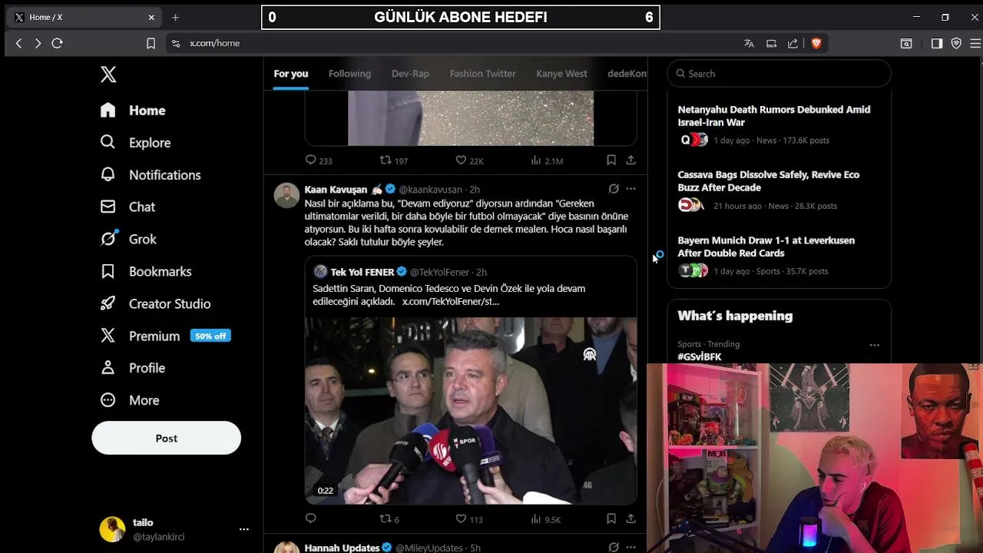Click the X logo in sidebar
The height and width of the screenshot is (553, 983).
click(x=108, y=75)
